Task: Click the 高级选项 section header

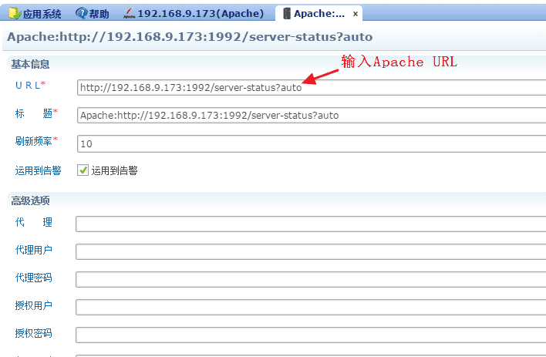Action: 30,200
